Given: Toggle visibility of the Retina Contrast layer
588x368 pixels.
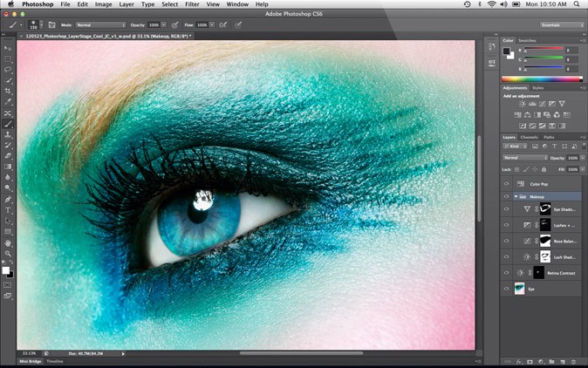Looking at the screenshot, I should tap(507, 273).
